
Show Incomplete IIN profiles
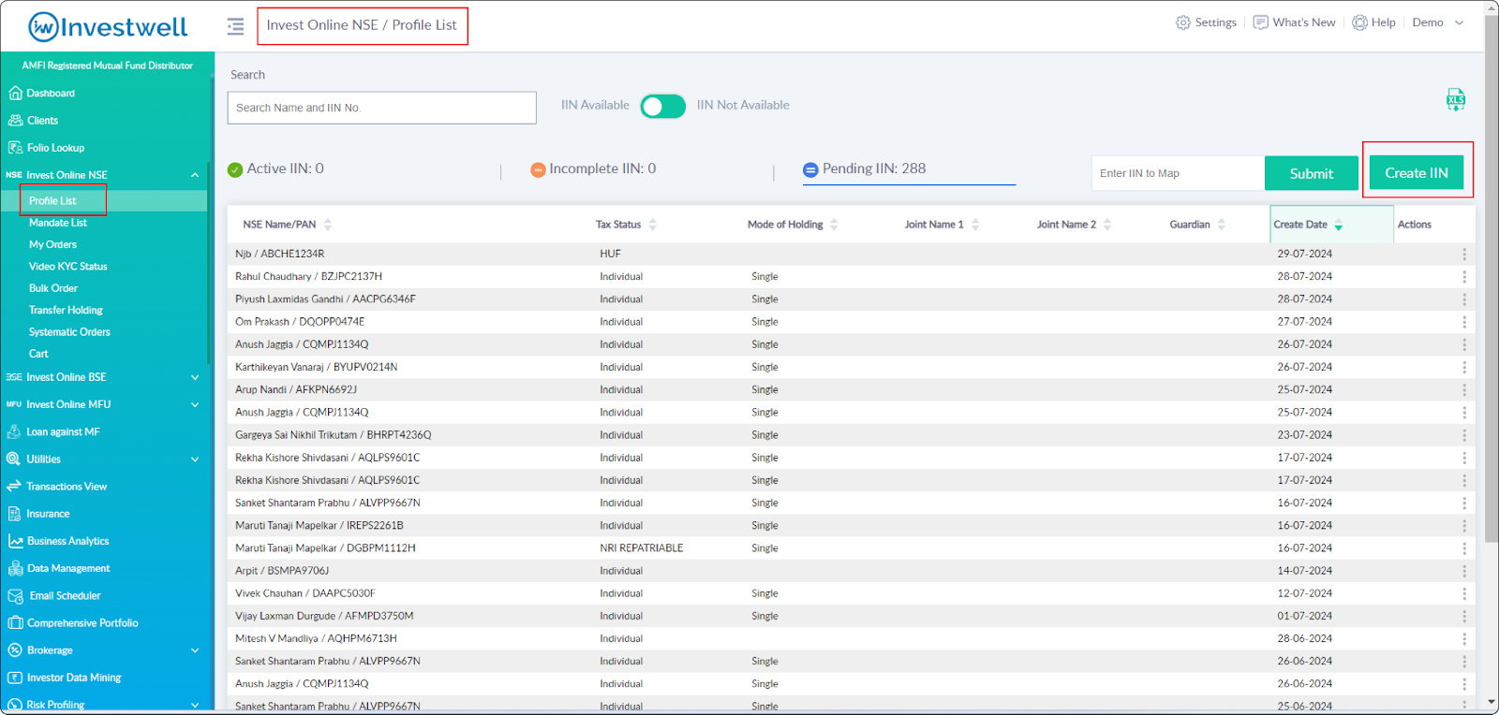coord(593,168)
